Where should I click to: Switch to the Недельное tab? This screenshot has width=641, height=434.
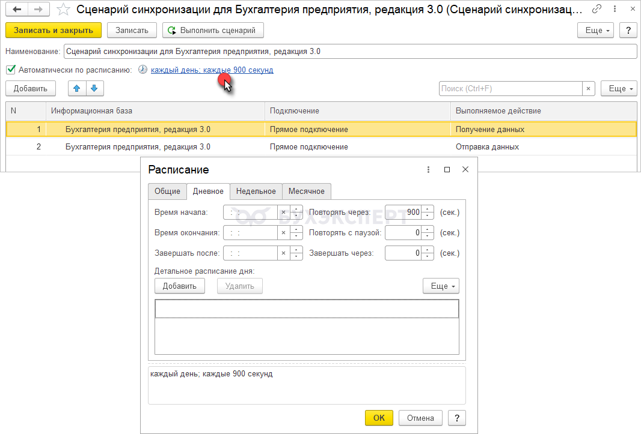tap(256, 191)
